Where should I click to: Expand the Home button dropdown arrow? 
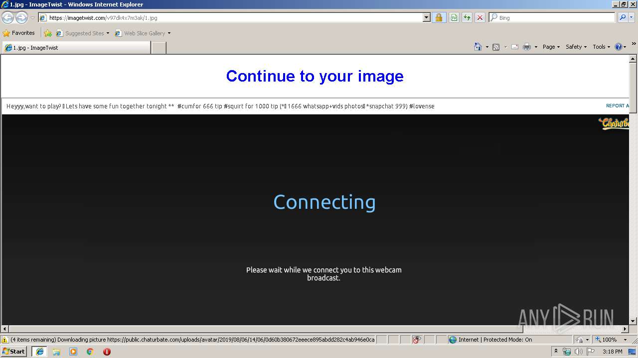pyautogui.click(x=487, y=47)
